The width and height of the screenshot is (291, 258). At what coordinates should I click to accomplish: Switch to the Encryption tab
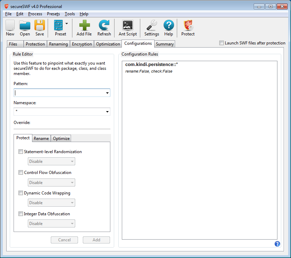coord(82,44)
